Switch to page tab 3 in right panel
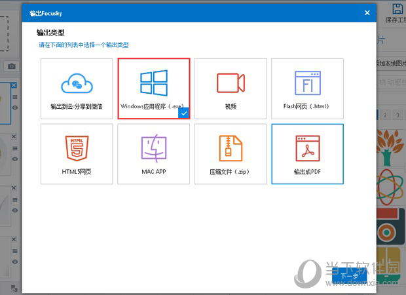 tap(397, 115)
